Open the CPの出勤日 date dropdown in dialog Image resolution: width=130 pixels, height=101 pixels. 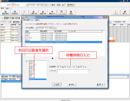coord(53,28)
